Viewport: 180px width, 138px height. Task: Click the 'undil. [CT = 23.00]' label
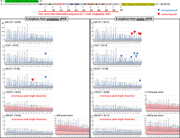click(13, 22)
